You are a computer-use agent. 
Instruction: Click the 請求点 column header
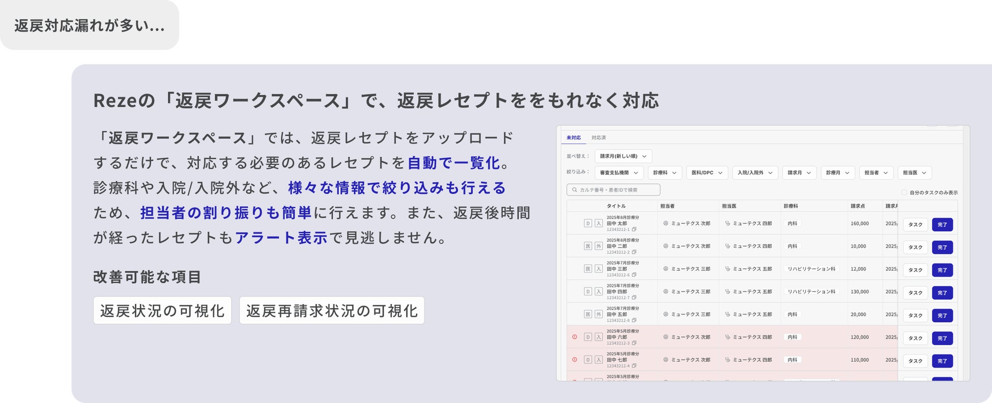[858, 206]
